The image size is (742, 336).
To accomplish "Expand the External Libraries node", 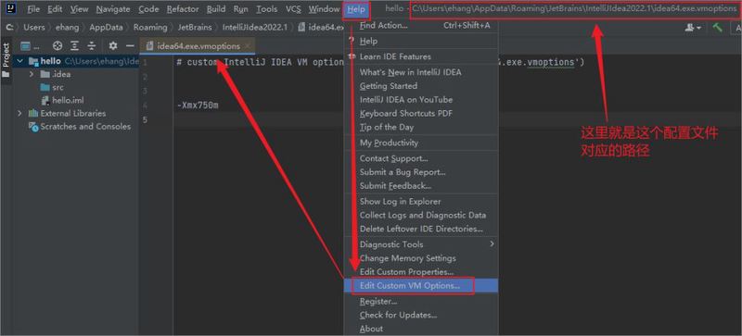I will [x=19, y=114].
